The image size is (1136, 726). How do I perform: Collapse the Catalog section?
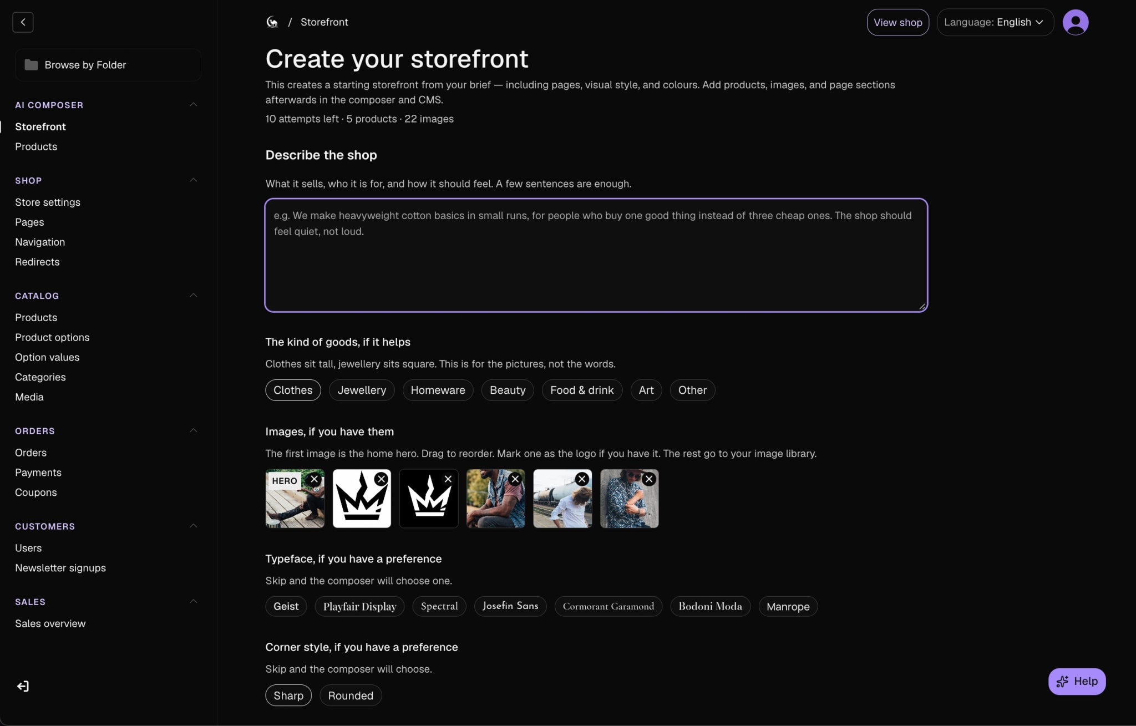point(194,295)
